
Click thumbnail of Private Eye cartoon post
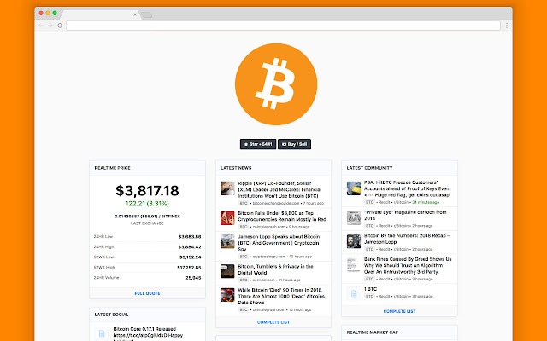[354, 218]
